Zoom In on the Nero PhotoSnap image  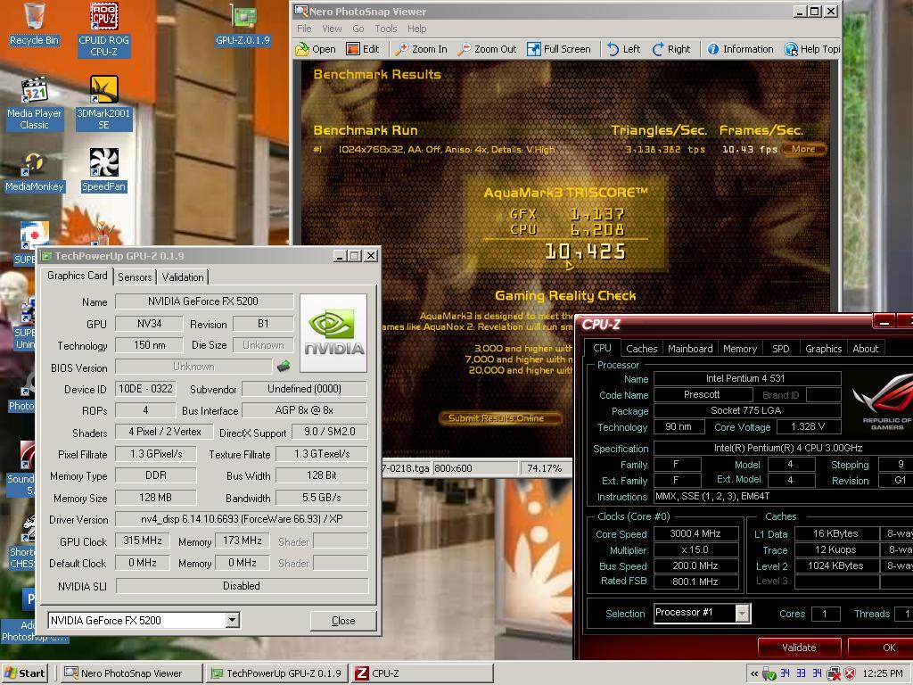click(421, 49)
